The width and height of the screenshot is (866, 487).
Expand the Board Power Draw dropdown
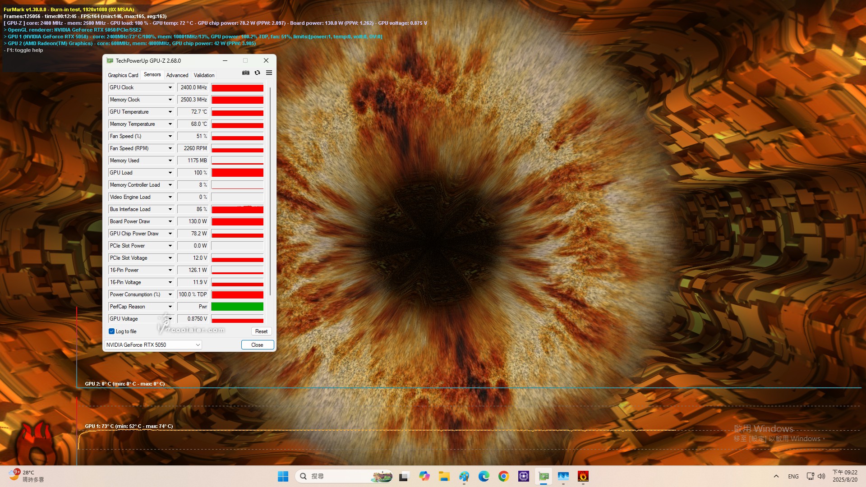point(170,221)
